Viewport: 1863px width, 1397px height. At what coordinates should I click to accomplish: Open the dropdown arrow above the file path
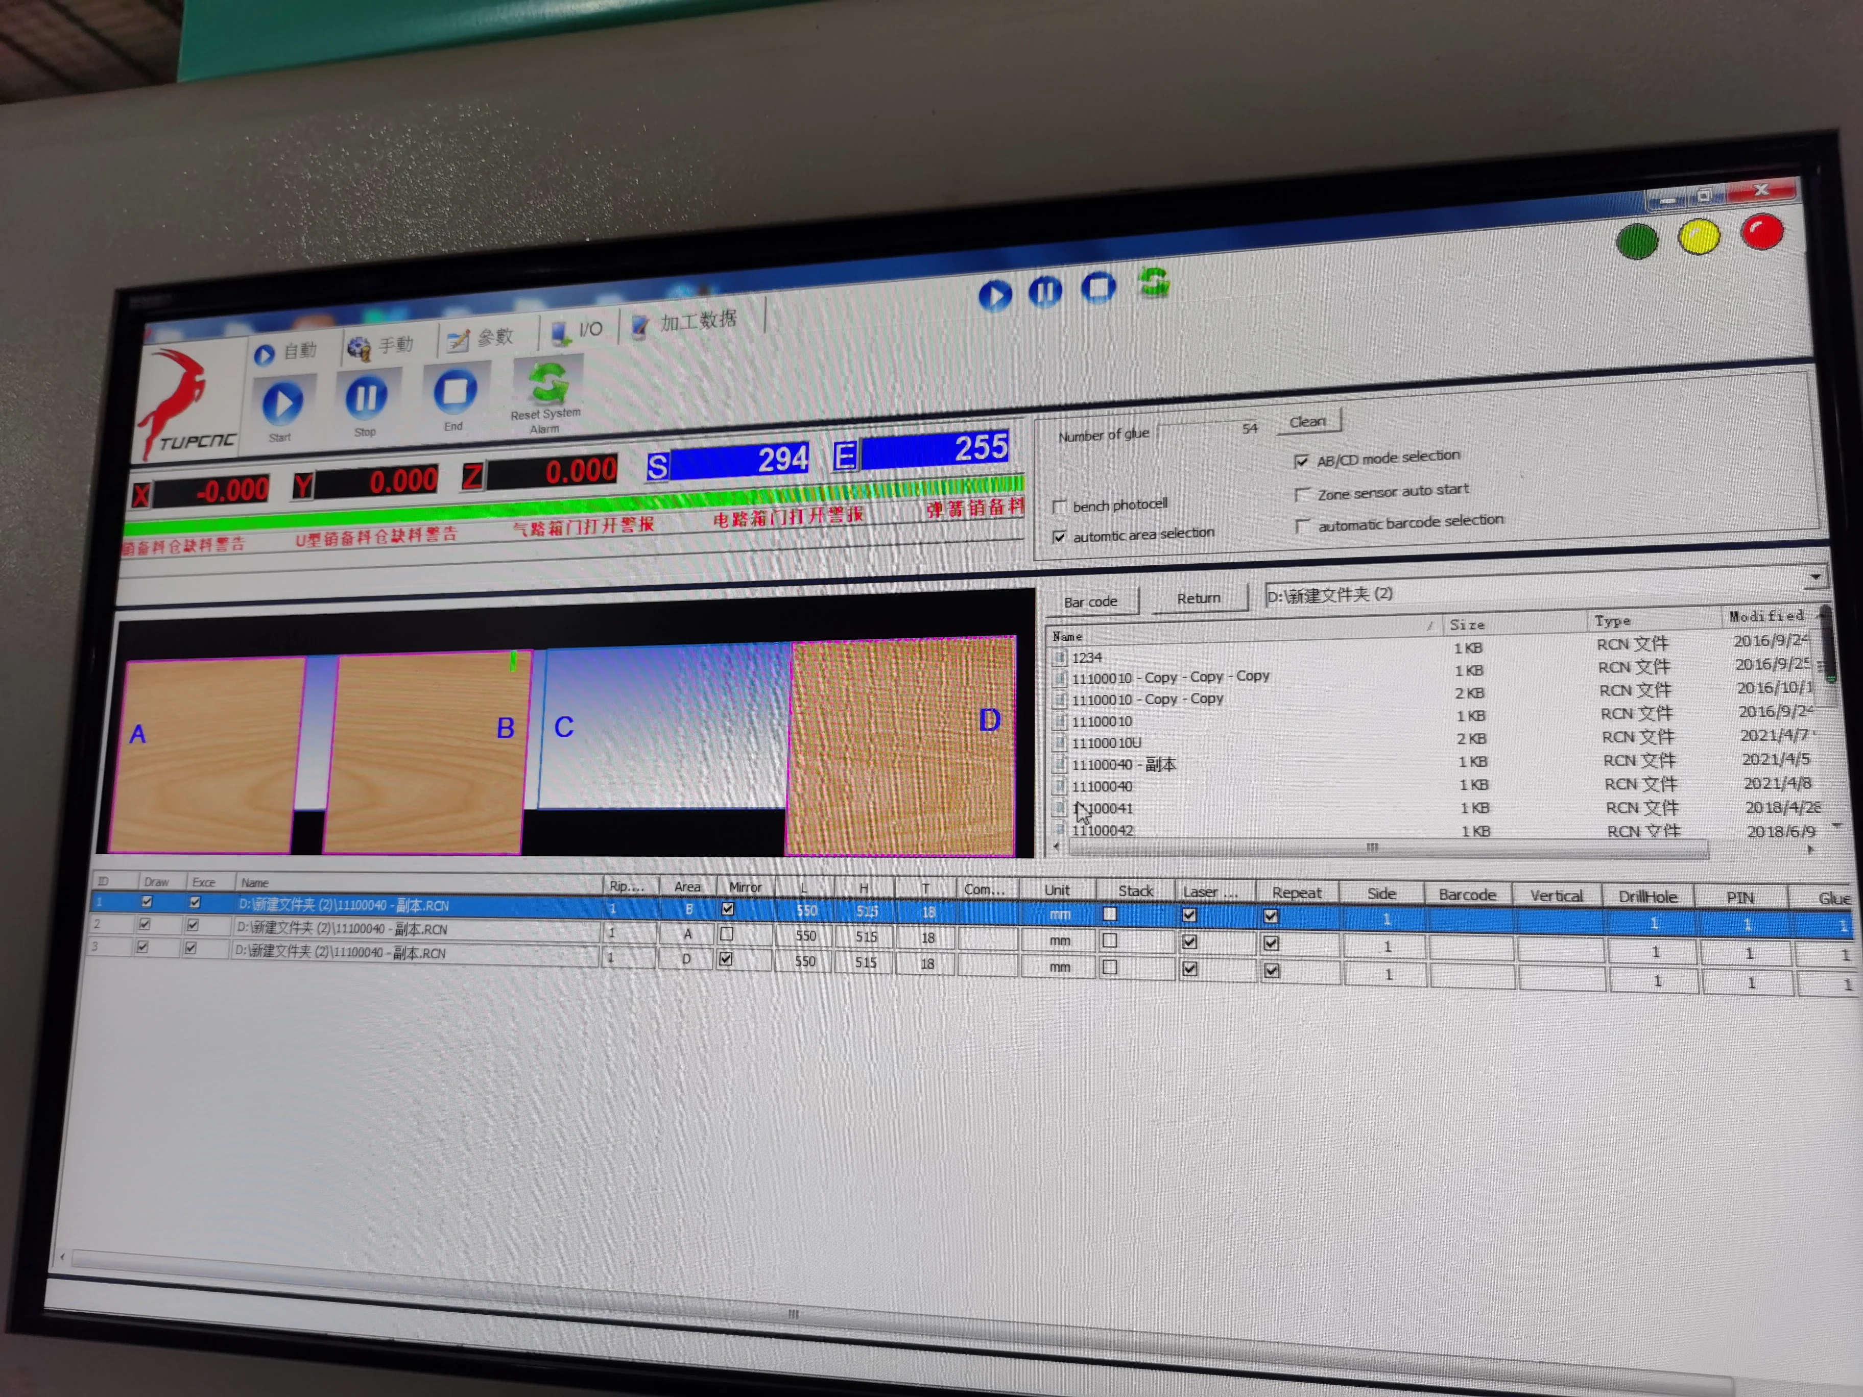pyautogui.click(x=1815, y=577)
